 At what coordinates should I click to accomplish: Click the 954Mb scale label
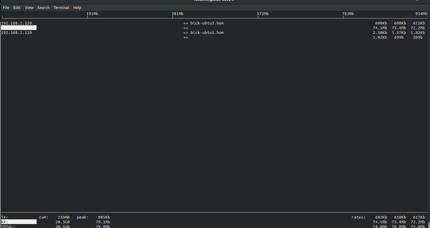pyautogui.click(x=421, y=14)
